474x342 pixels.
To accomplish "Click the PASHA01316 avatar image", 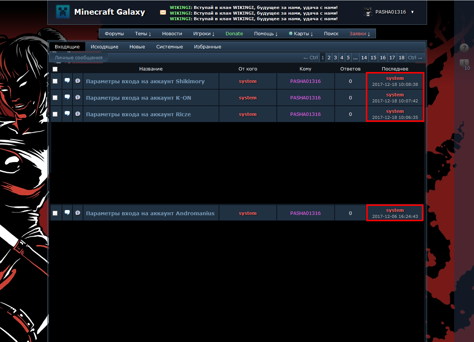I will point(368,12).
